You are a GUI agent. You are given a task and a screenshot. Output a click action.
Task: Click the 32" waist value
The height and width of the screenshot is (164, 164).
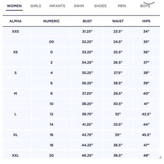click(x=118, y=114)
